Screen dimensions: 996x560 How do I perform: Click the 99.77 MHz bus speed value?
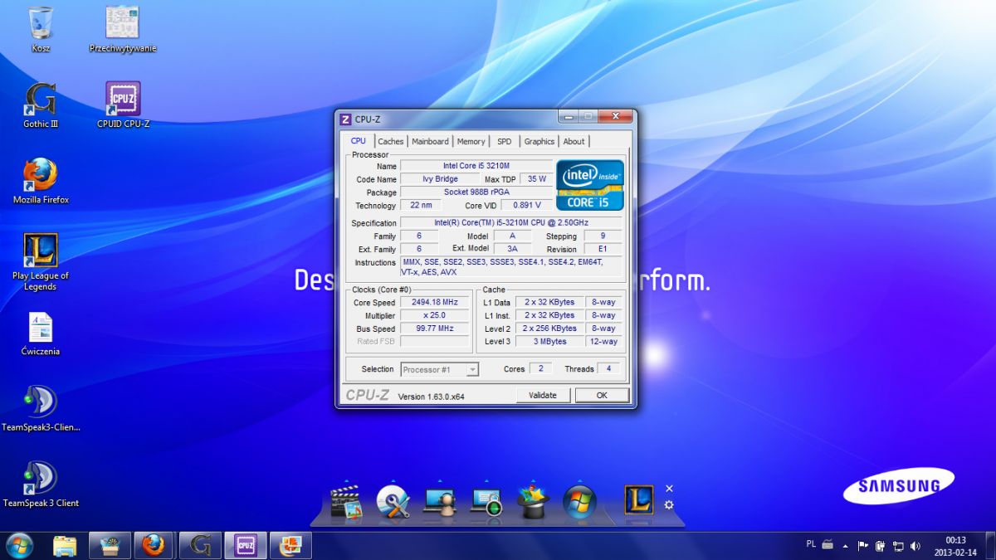click(435, 329)
